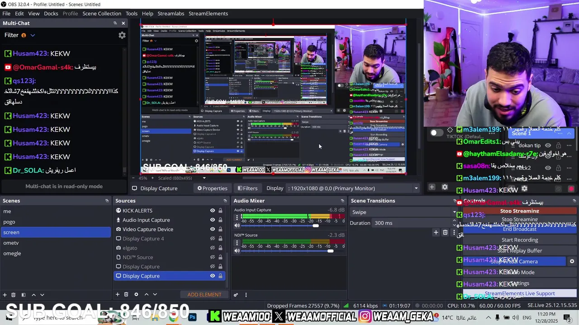
Task: Hide the KICK ALERTS source with the eye icon
Action: [213, 210]
